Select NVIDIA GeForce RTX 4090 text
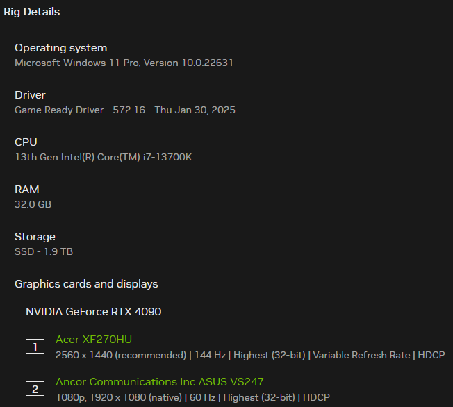Screen dimensions: 453x407 (94, 312)
